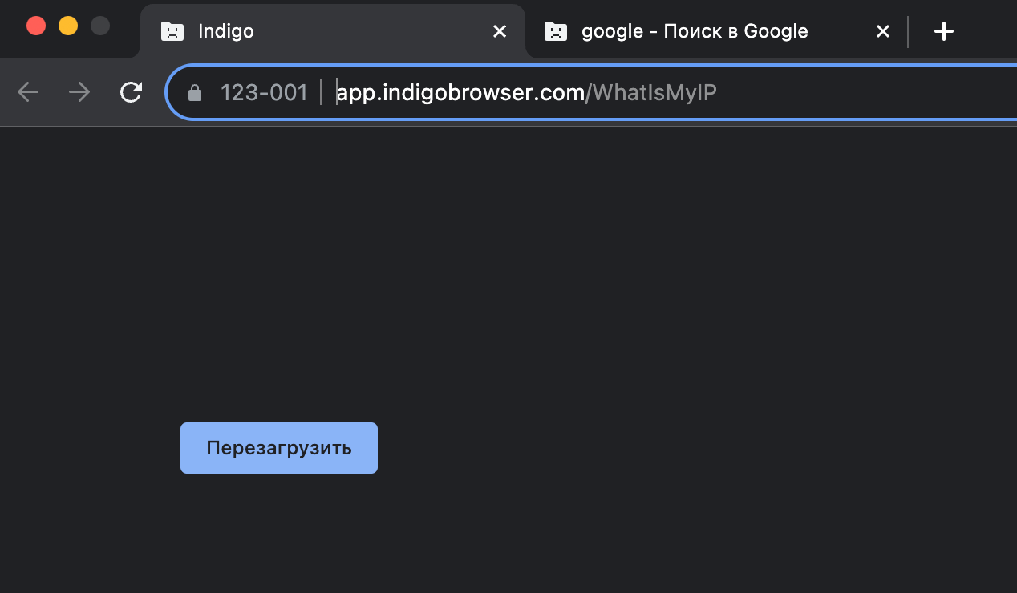This screenshot has width=1017, height=593.
Task: Click the lock icon in address bar
Action: [x=194, y=94]
